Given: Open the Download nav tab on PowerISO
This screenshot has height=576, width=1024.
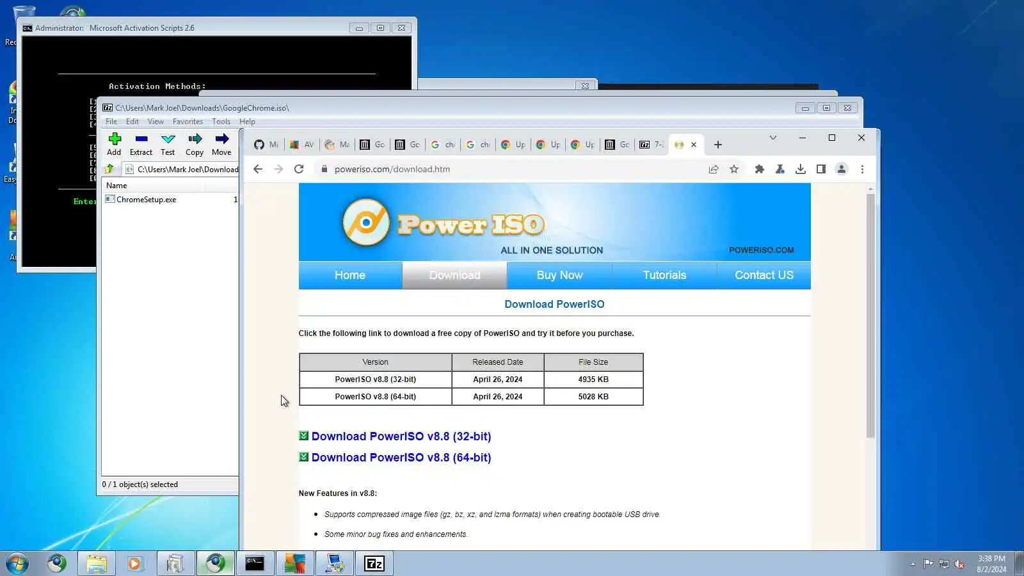Looking at the screenshot, I should (454, 275).
